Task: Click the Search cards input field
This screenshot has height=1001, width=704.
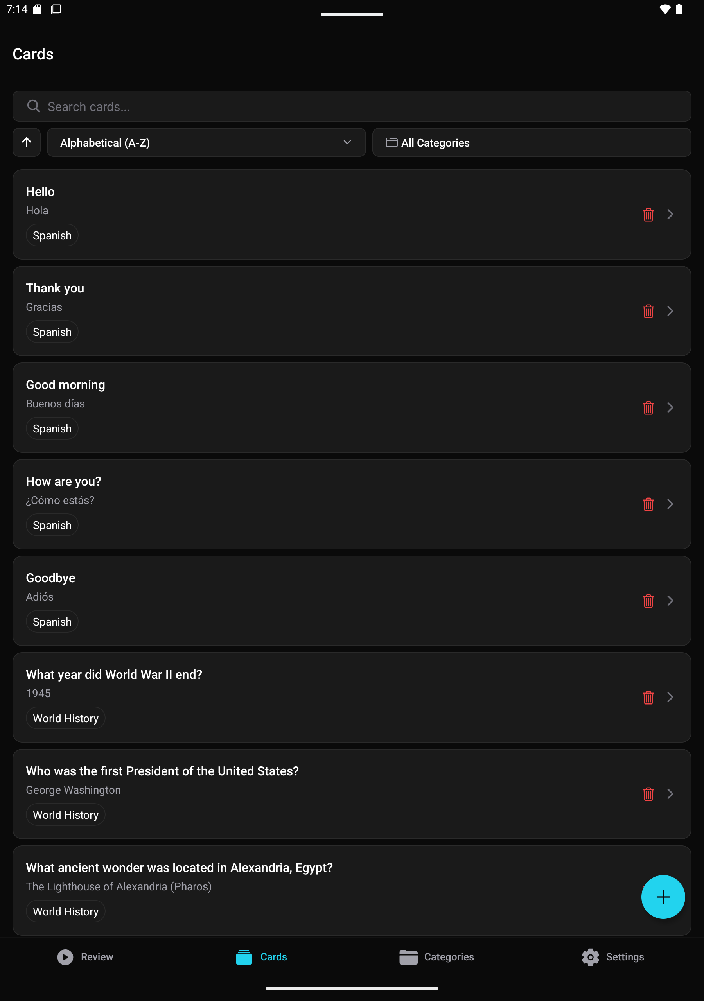Action: (x=352, y=106)
